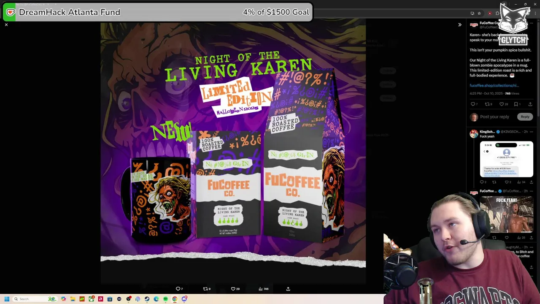Open Xbox app from the taskbar
This screenshot has width=540, height=304.
tap(91, 299)
